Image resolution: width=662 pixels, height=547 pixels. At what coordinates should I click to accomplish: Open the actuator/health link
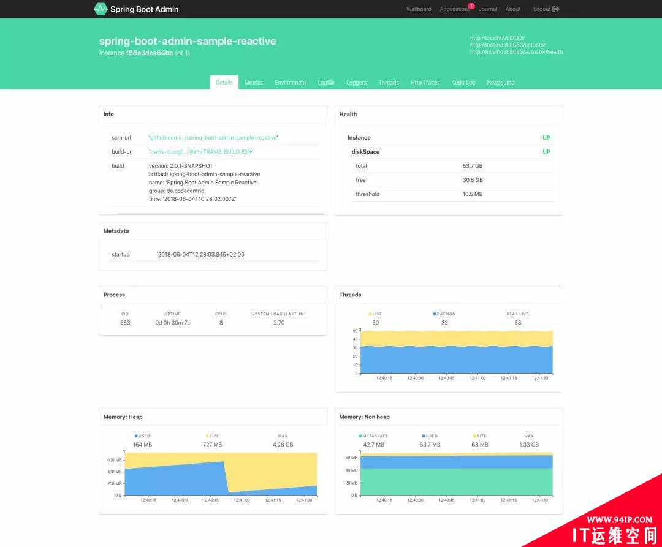[516, 52]
